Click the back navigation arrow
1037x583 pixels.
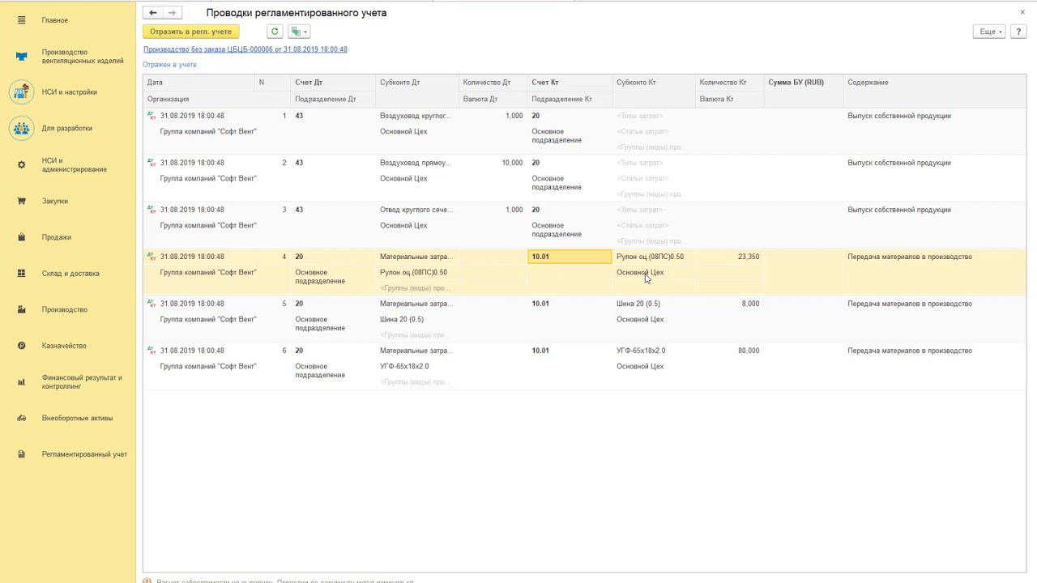click(153, 13)
